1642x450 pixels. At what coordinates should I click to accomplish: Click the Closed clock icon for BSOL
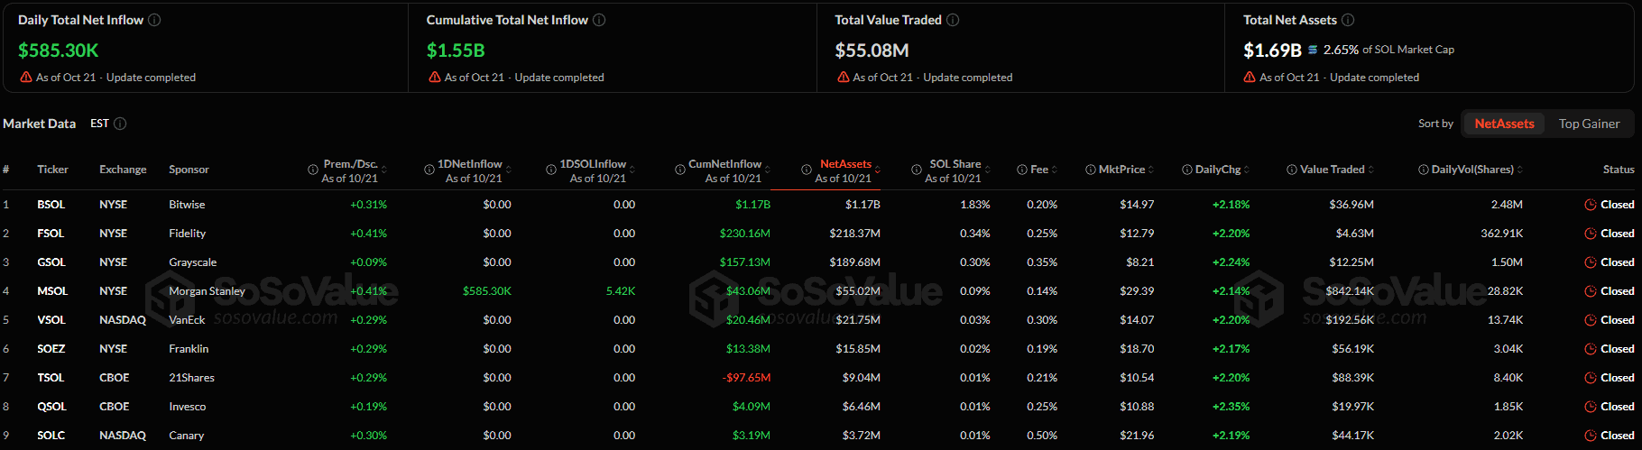(x=1591, y=205)
